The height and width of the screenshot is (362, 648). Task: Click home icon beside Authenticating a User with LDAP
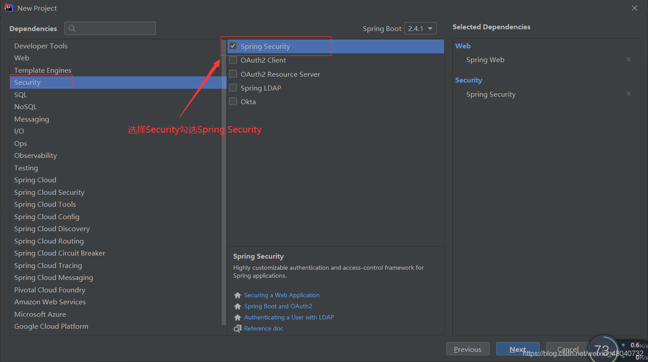(x=238, y=318)
